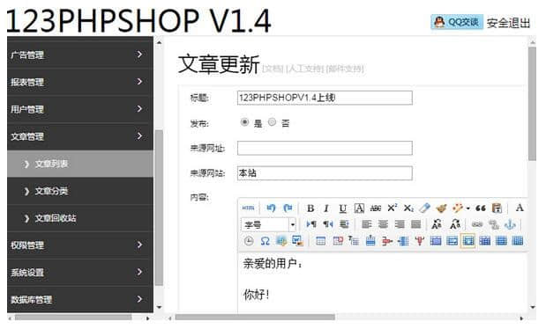The image size is (546, 329).
Task: Open the [邮件支持] email support link
Action: [345, 69]
